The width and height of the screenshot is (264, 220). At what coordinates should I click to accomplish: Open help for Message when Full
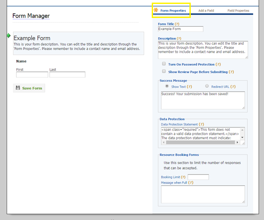pyautogui.click(x=191, y=182)
